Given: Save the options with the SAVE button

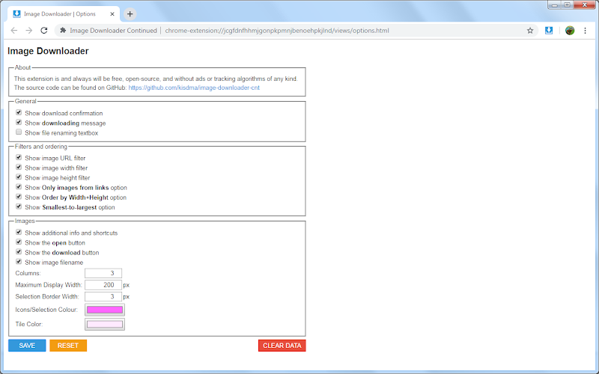Looking at the screenshot, I should (x=27, y=346).
